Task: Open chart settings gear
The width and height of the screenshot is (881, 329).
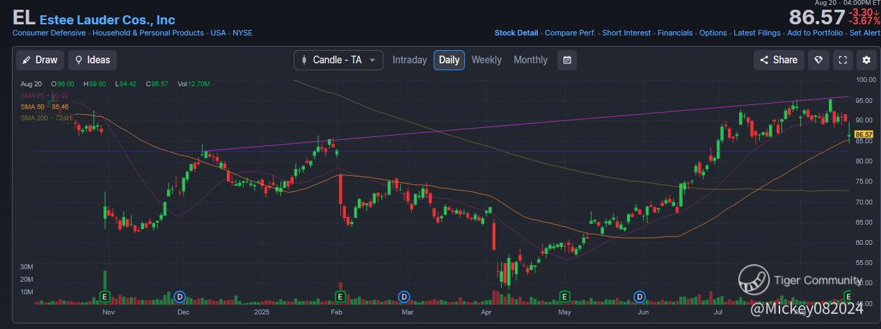Action: pos(866,60)
